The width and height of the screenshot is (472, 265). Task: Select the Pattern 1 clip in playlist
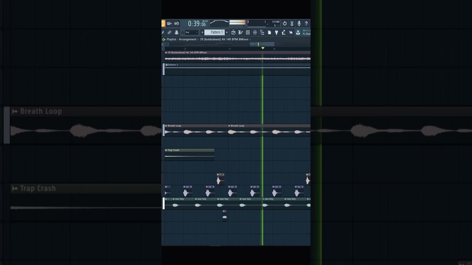click(x=237, y=69)
